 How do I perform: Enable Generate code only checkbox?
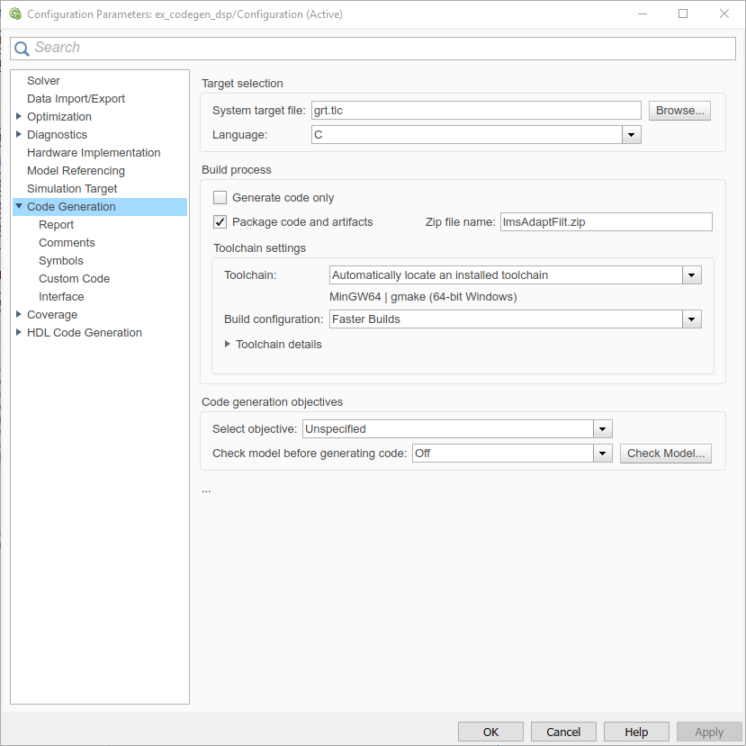(x=220, y=197)
